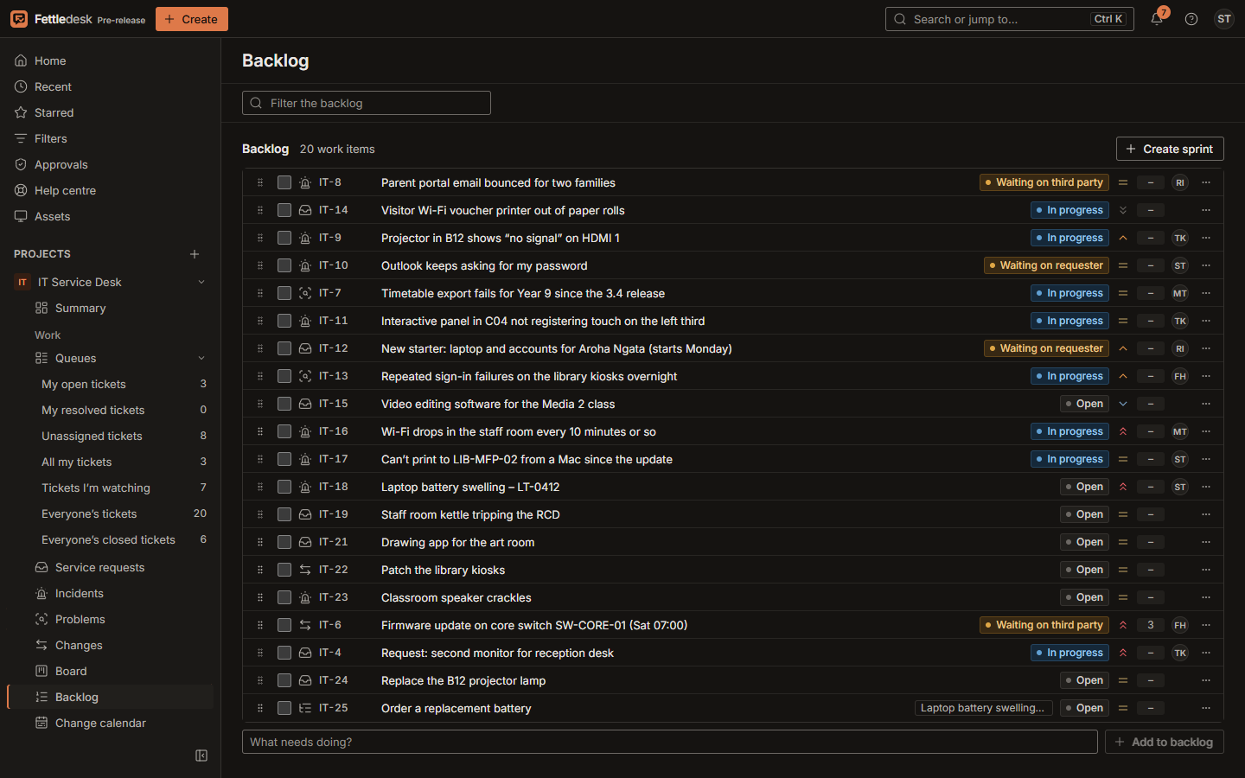Open the notifications bell
The height and width of the screenshot is (778, 1245).
point(1157,19)
